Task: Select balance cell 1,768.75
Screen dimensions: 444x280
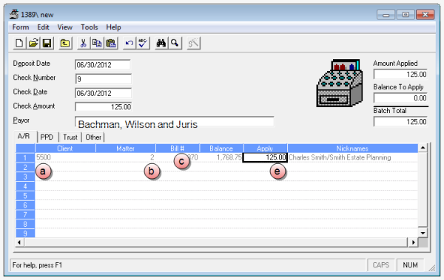Action: [221, 157]
